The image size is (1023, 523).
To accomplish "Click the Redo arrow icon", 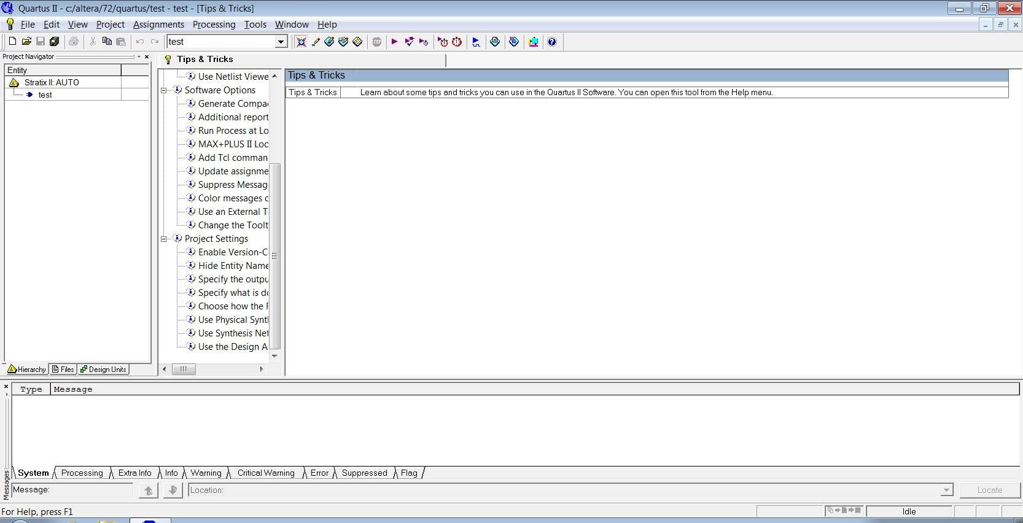I will pos(155,42).
